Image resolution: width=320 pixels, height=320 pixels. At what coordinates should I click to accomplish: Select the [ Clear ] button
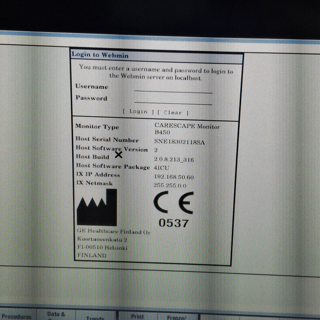point(173,112)
